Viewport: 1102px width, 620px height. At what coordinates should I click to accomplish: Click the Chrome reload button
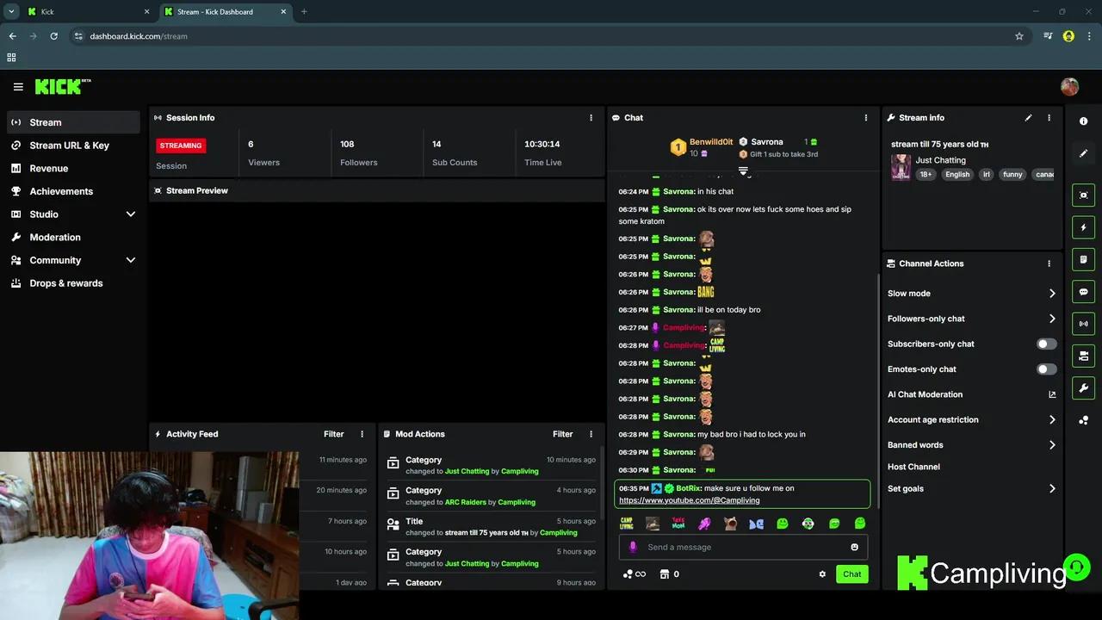(53, 36)
